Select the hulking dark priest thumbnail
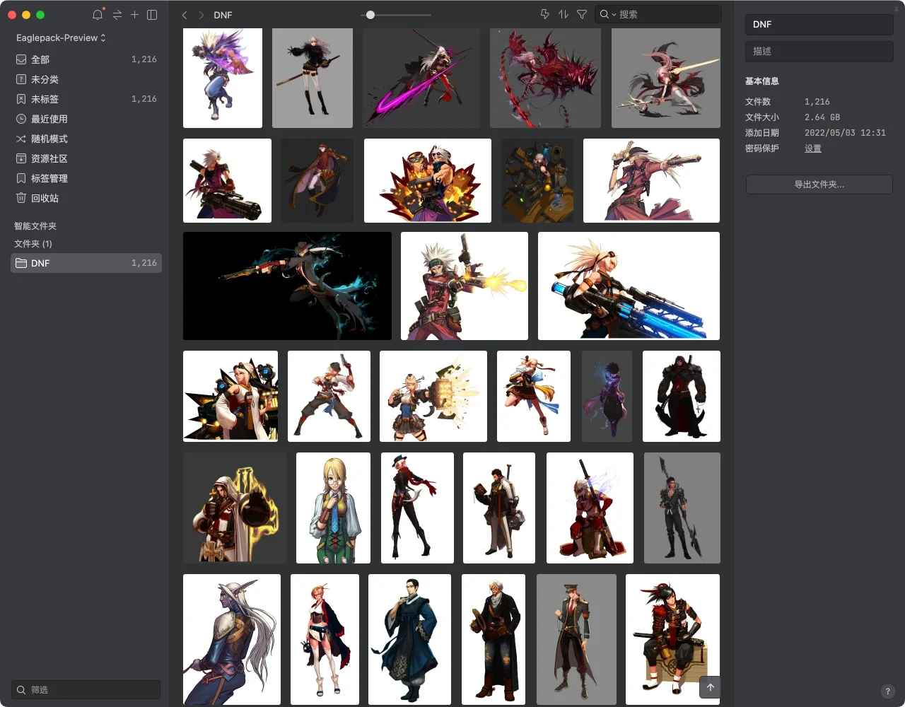905x707 pixels. [x=682, y=396]
